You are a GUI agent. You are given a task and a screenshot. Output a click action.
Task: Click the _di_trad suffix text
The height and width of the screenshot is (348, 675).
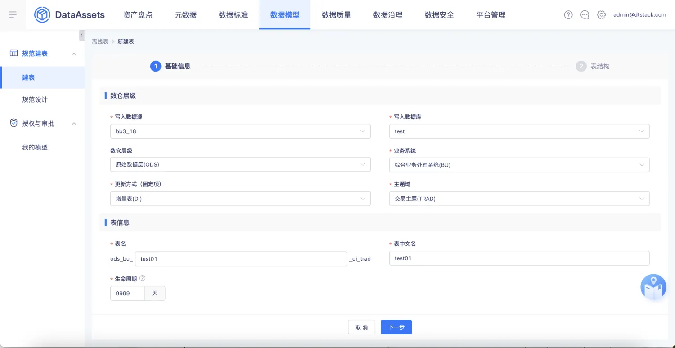[360, 259]
